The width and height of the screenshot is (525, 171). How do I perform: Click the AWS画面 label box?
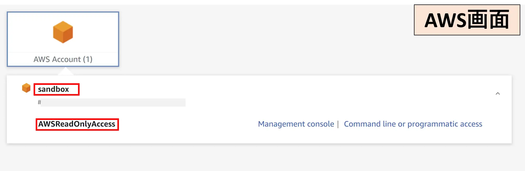(x=467, y=20)
